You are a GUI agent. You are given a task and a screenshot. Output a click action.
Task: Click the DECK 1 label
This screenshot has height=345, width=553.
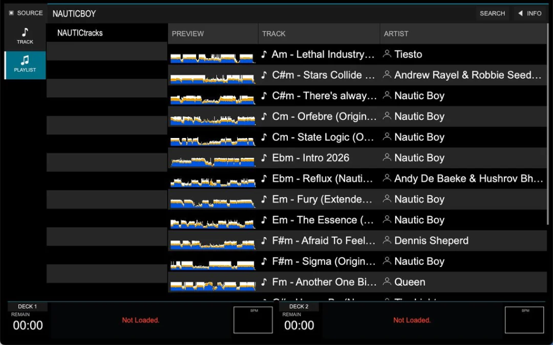[28, 306]
